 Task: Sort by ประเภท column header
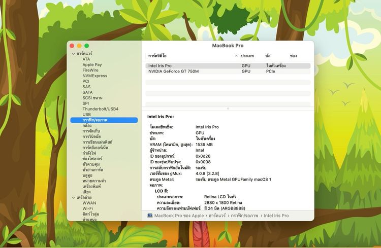click(247, 56)
